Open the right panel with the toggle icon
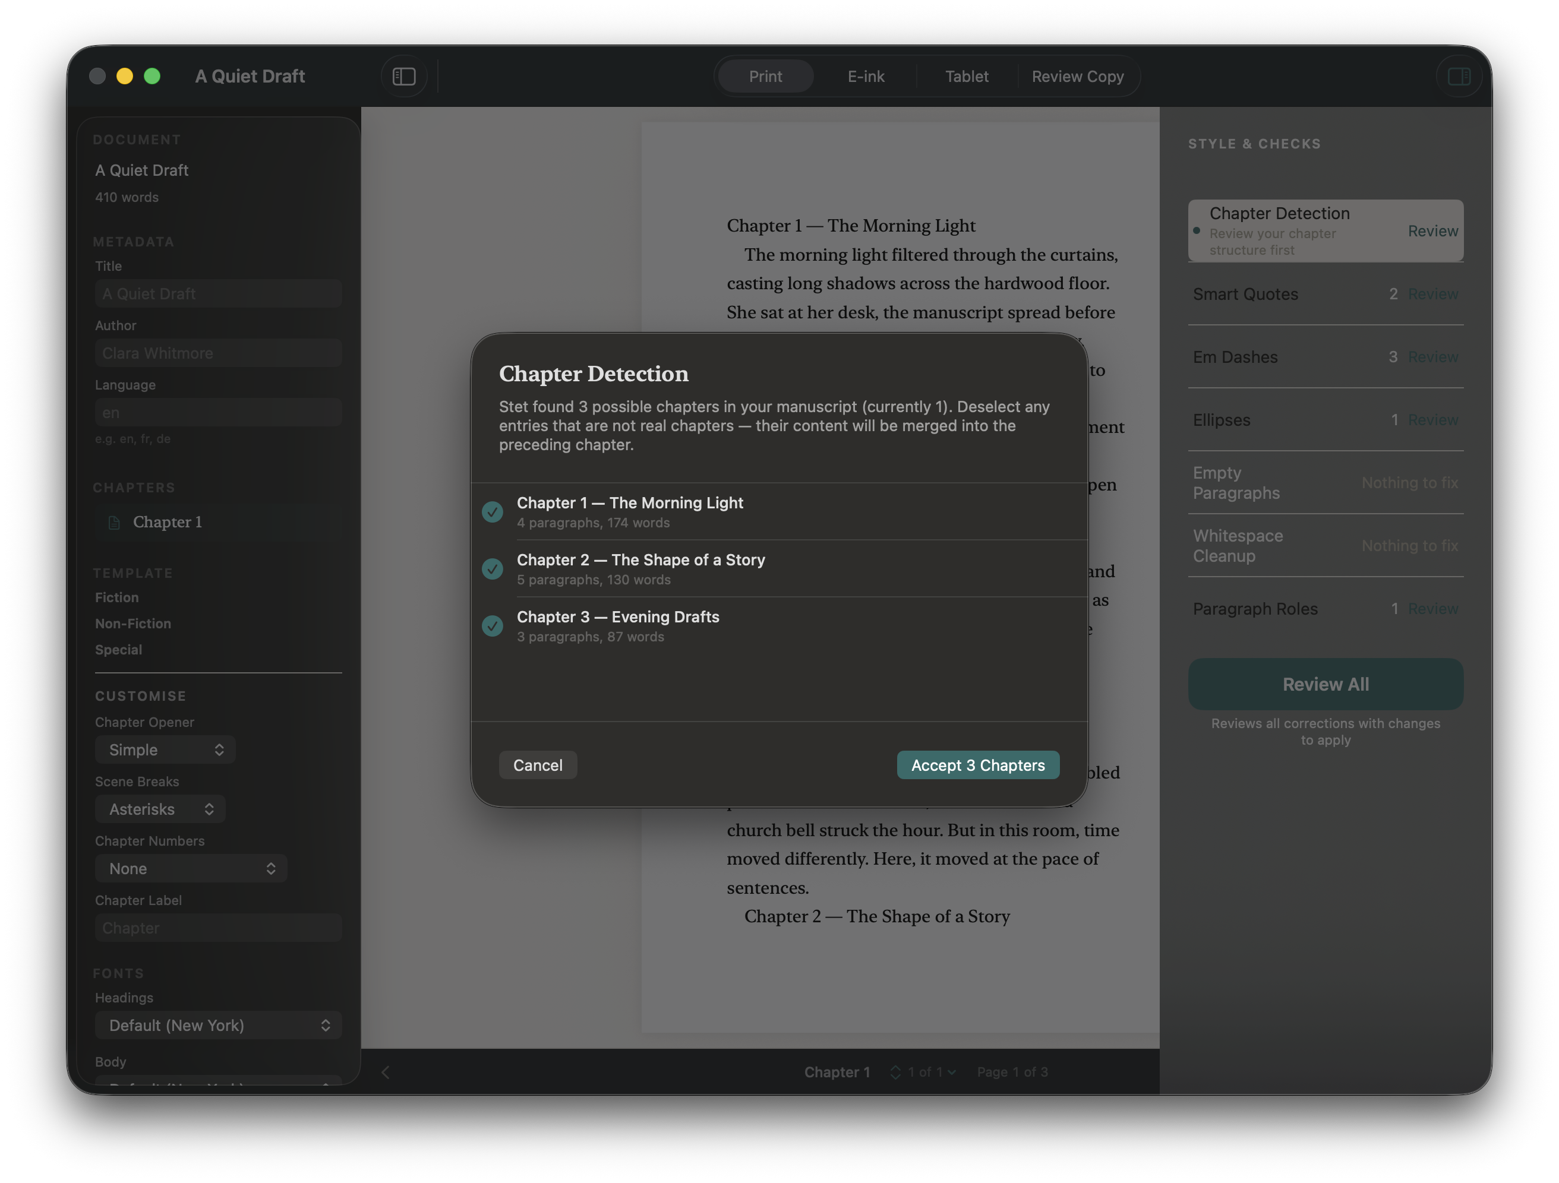This screenshot has width=1559, height=1183. pos(1458,76)
